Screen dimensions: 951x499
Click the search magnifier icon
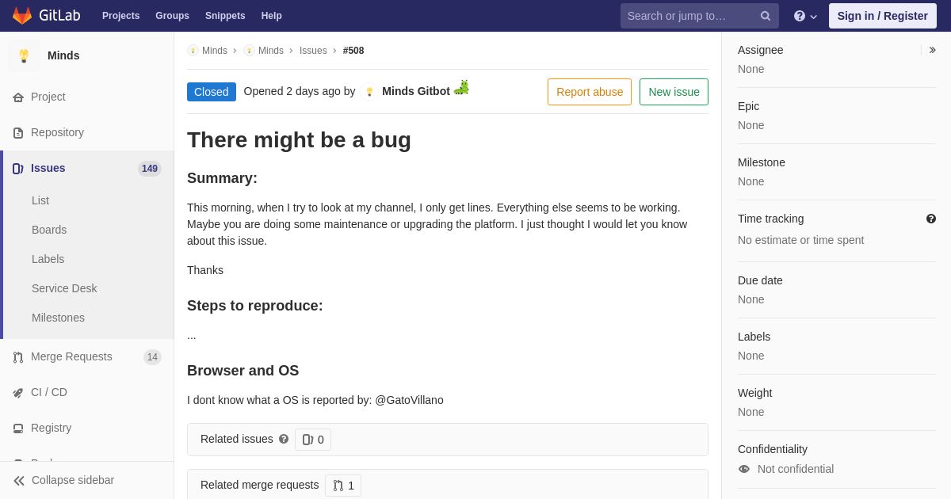pos(765,16)
